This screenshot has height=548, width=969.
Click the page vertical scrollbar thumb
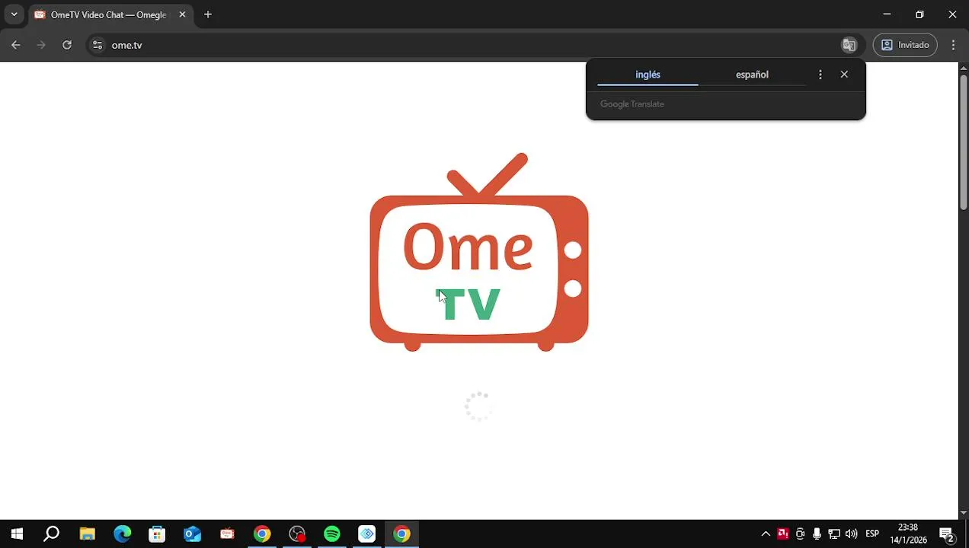click(963, 141)
